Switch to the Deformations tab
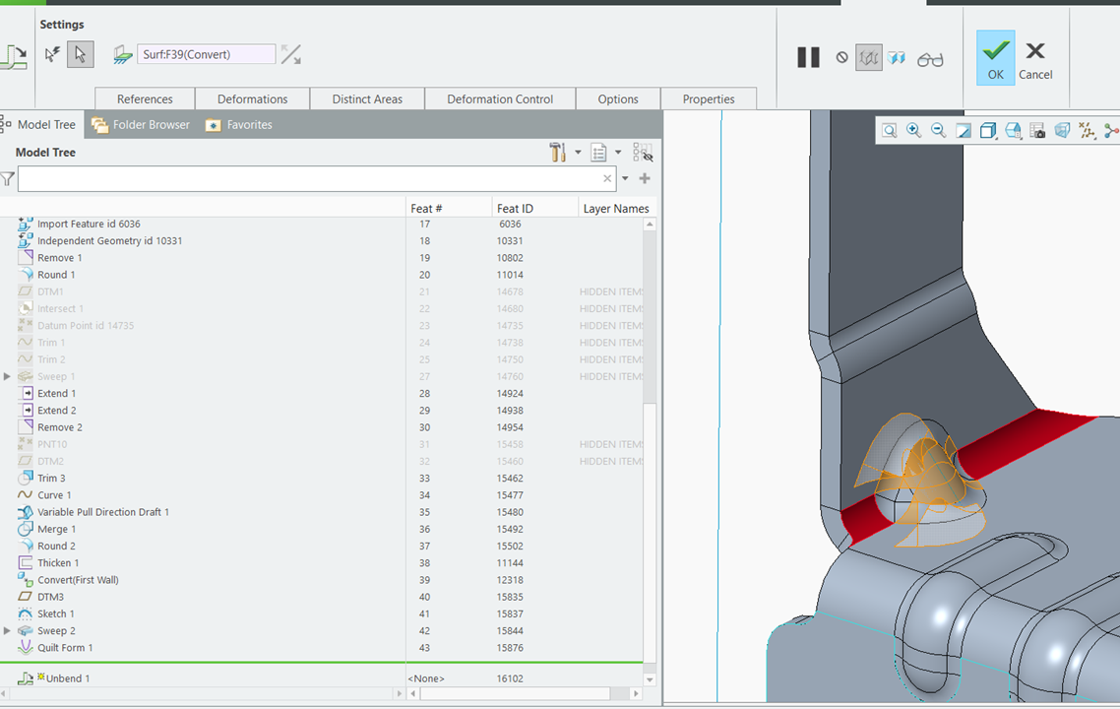 (x=252, y=98)
